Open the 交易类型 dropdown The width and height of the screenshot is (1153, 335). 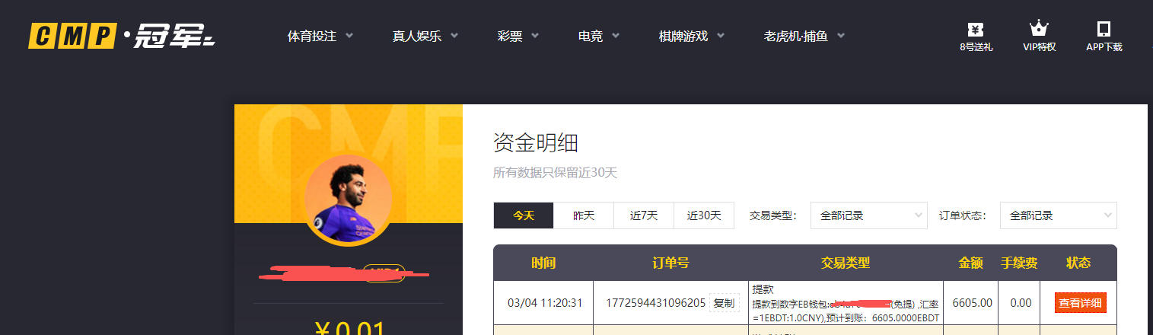click(x=868, y=215)
